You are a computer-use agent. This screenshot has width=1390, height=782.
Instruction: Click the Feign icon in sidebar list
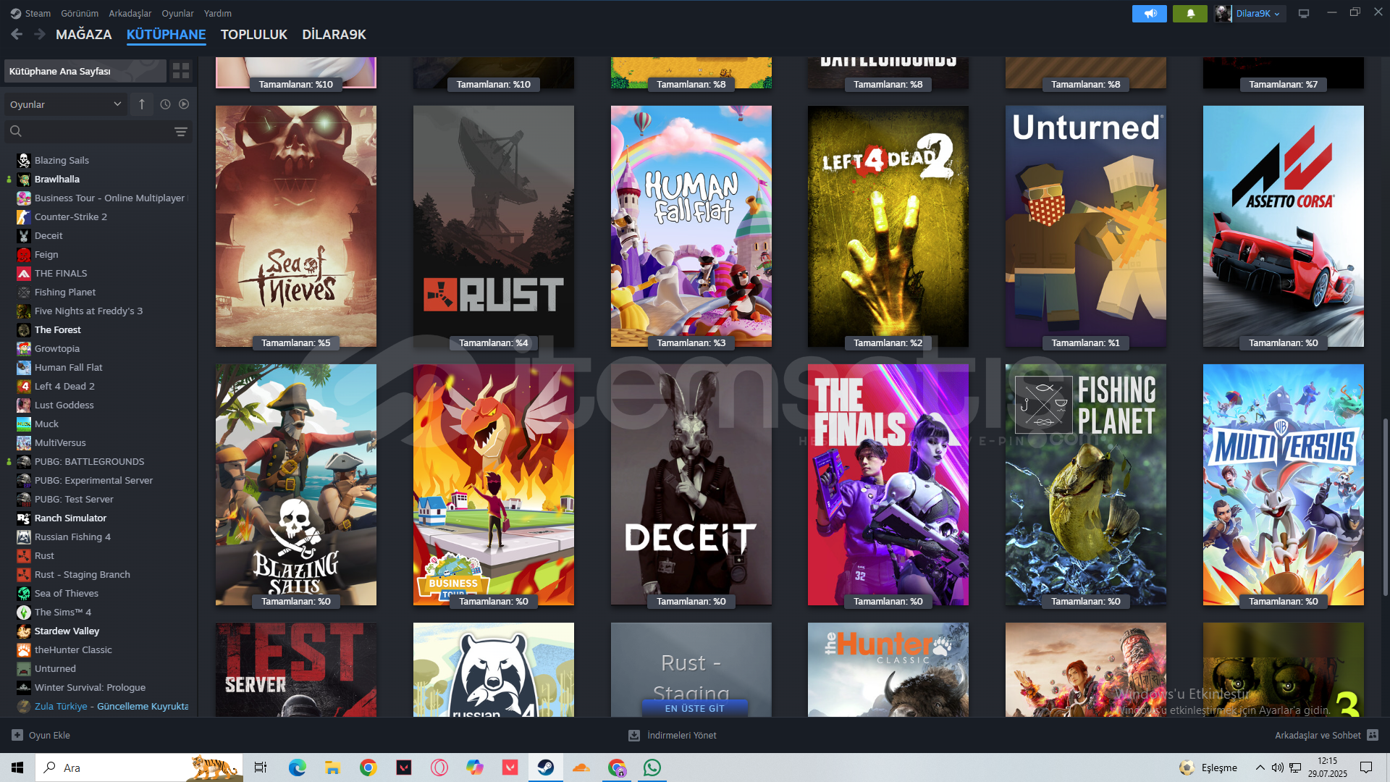(24, 254)
